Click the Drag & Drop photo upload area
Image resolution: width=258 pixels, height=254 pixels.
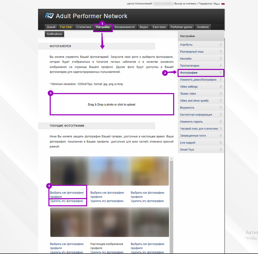click(x=112, y=104)
